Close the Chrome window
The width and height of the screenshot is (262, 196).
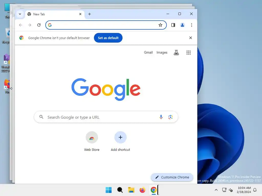[191, 14]
